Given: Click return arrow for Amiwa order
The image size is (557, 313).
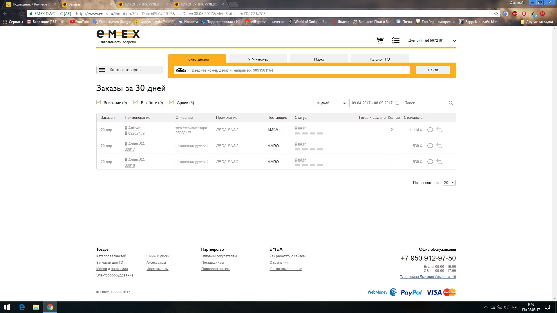Looking at the screenshot, I should 440,130.
